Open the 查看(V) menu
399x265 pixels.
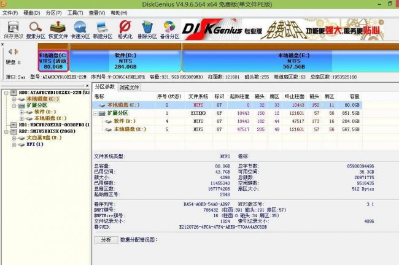(x=97, y=13)
